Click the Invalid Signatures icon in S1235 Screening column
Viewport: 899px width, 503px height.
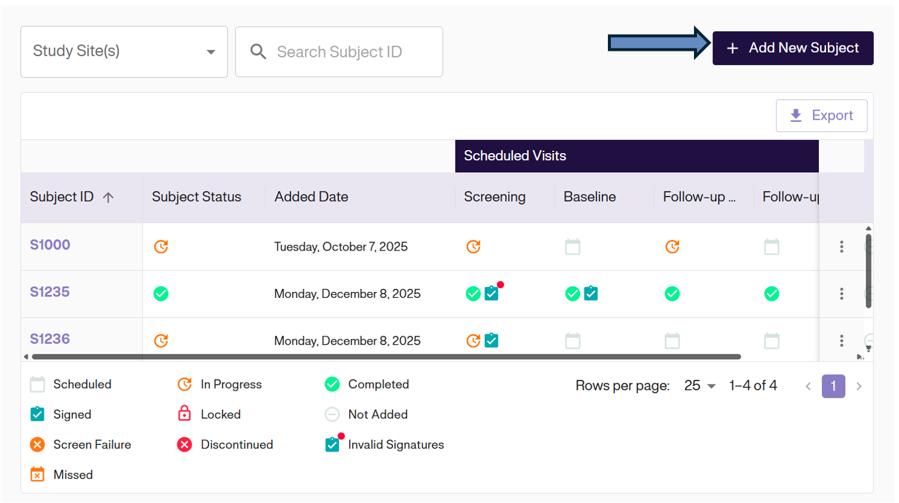tap(491, 294)
